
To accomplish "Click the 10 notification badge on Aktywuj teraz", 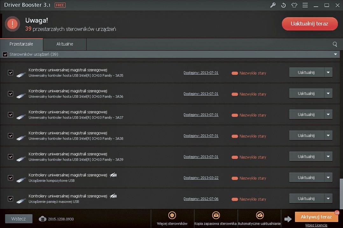I will click(x=337, y=213).
